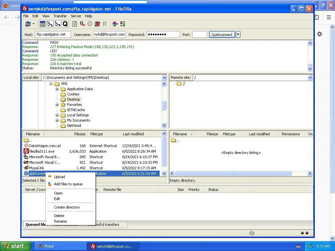Click the Refresh file lists toolbar icon
Viewport: 335px width, 251px height.
pyautogui.click(x=75, y=24)
